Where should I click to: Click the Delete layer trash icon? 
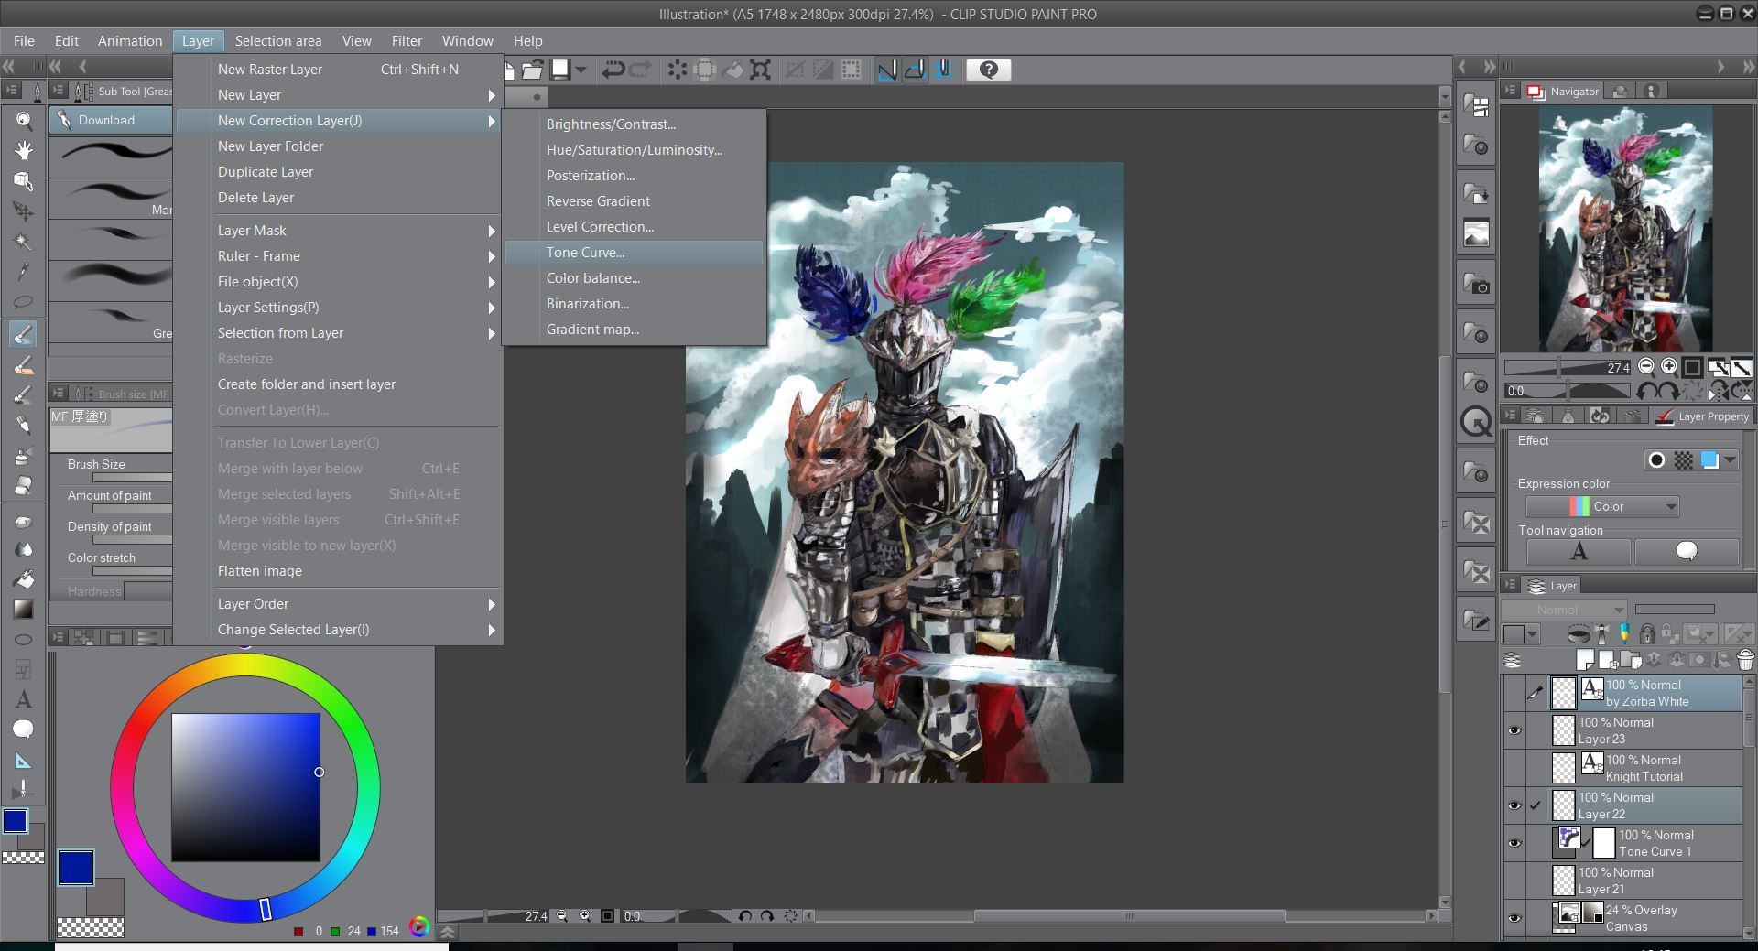coord(1745,660)
